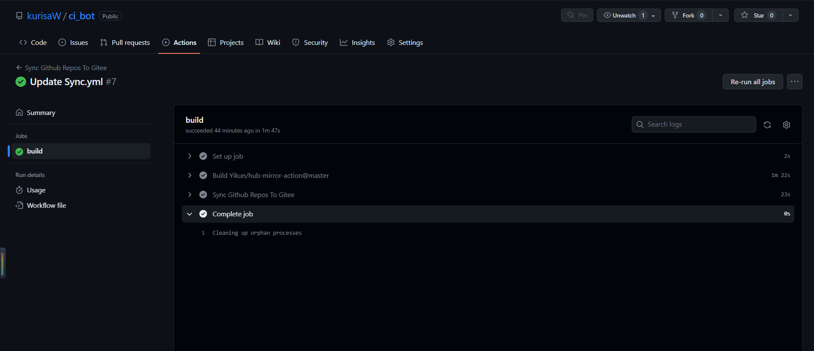814x351 pixels.
Task: Open the Unwatch options dropdown arrow
Action: [654, 16]
